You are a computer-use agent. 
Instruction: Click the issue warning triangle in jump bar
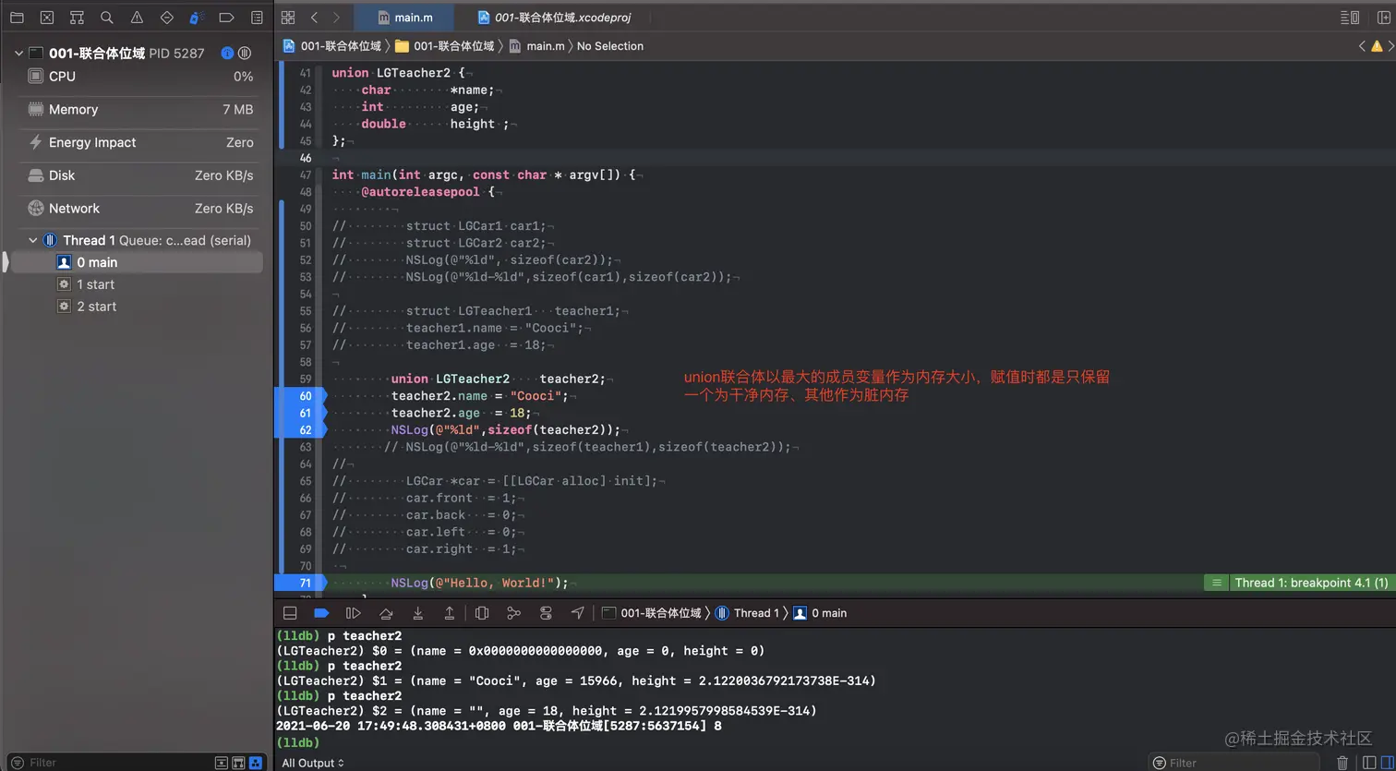click(x=1377, y=46)
